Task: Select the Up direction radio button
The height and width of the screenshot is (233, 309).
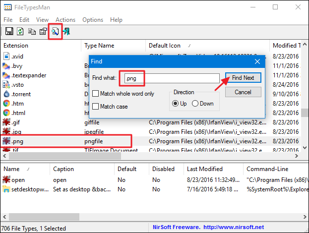Action: [175, 104]
